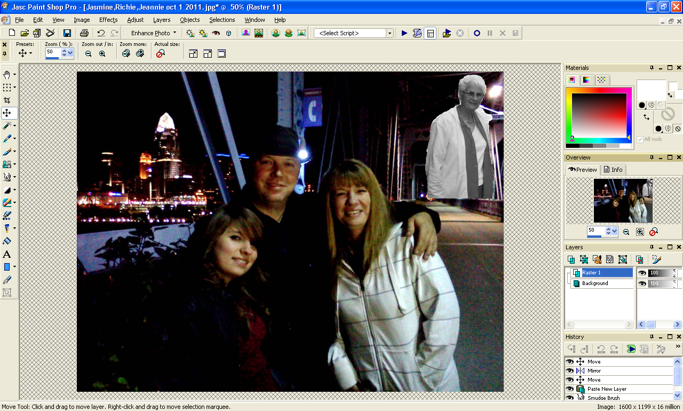Viewport: 683px width, 411px height.
Task: Select the Magic Wand tool
Action: coord(7,126)
